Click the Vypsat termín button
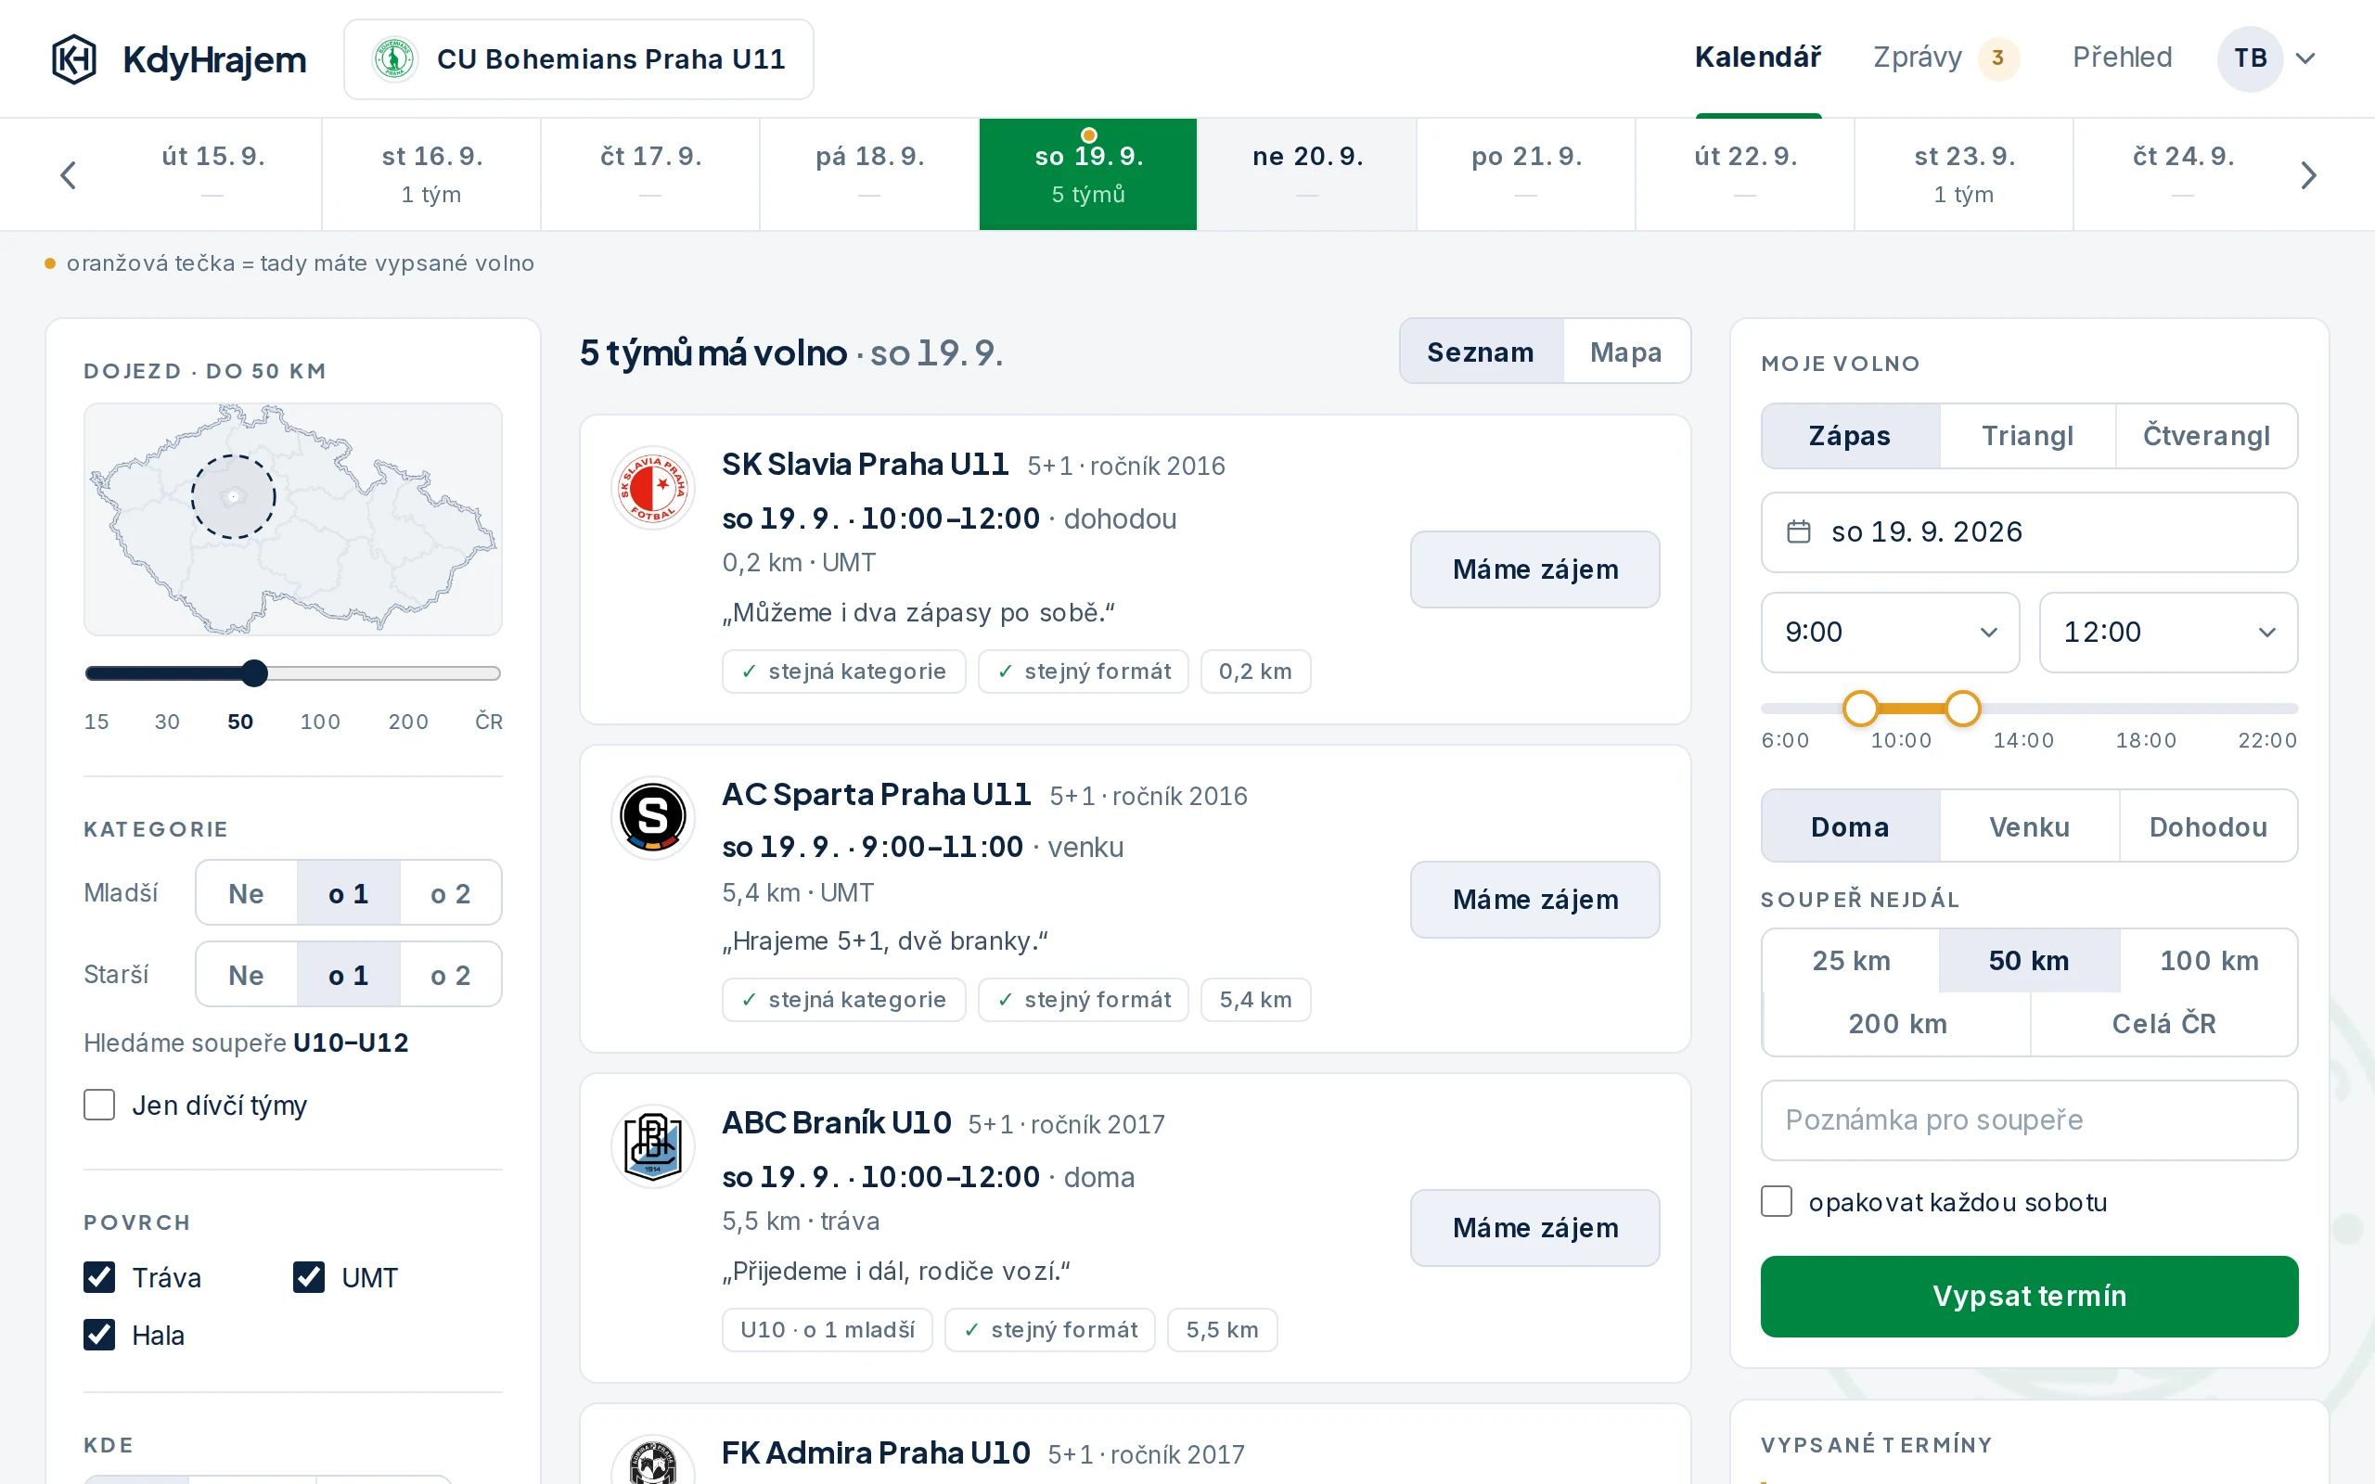Screen dimensions: 2375x1484 [2029, 1296]
